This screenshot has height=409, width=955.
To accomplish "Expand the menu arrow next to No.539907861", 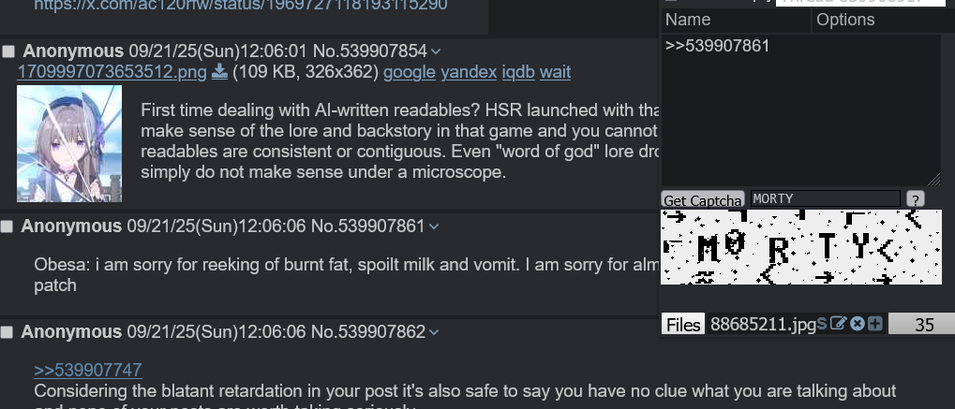I will (x=434, y=226).
